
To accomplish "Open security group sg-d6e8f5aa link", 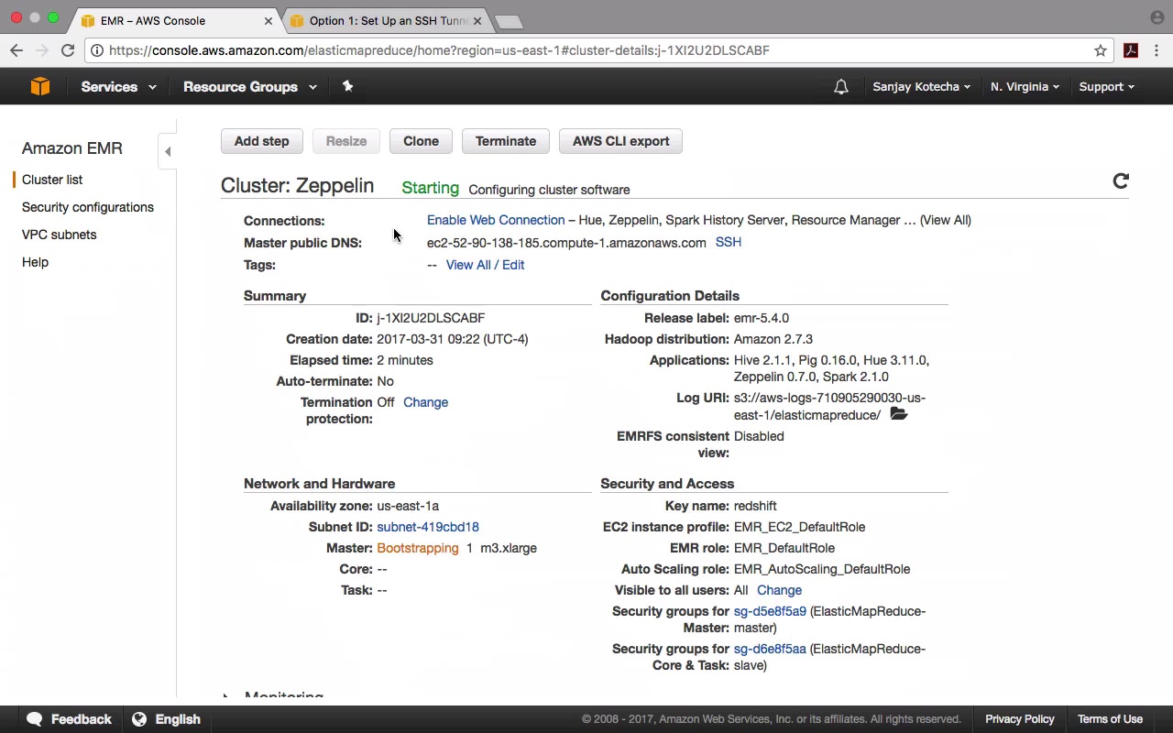I will coord(770,649).
